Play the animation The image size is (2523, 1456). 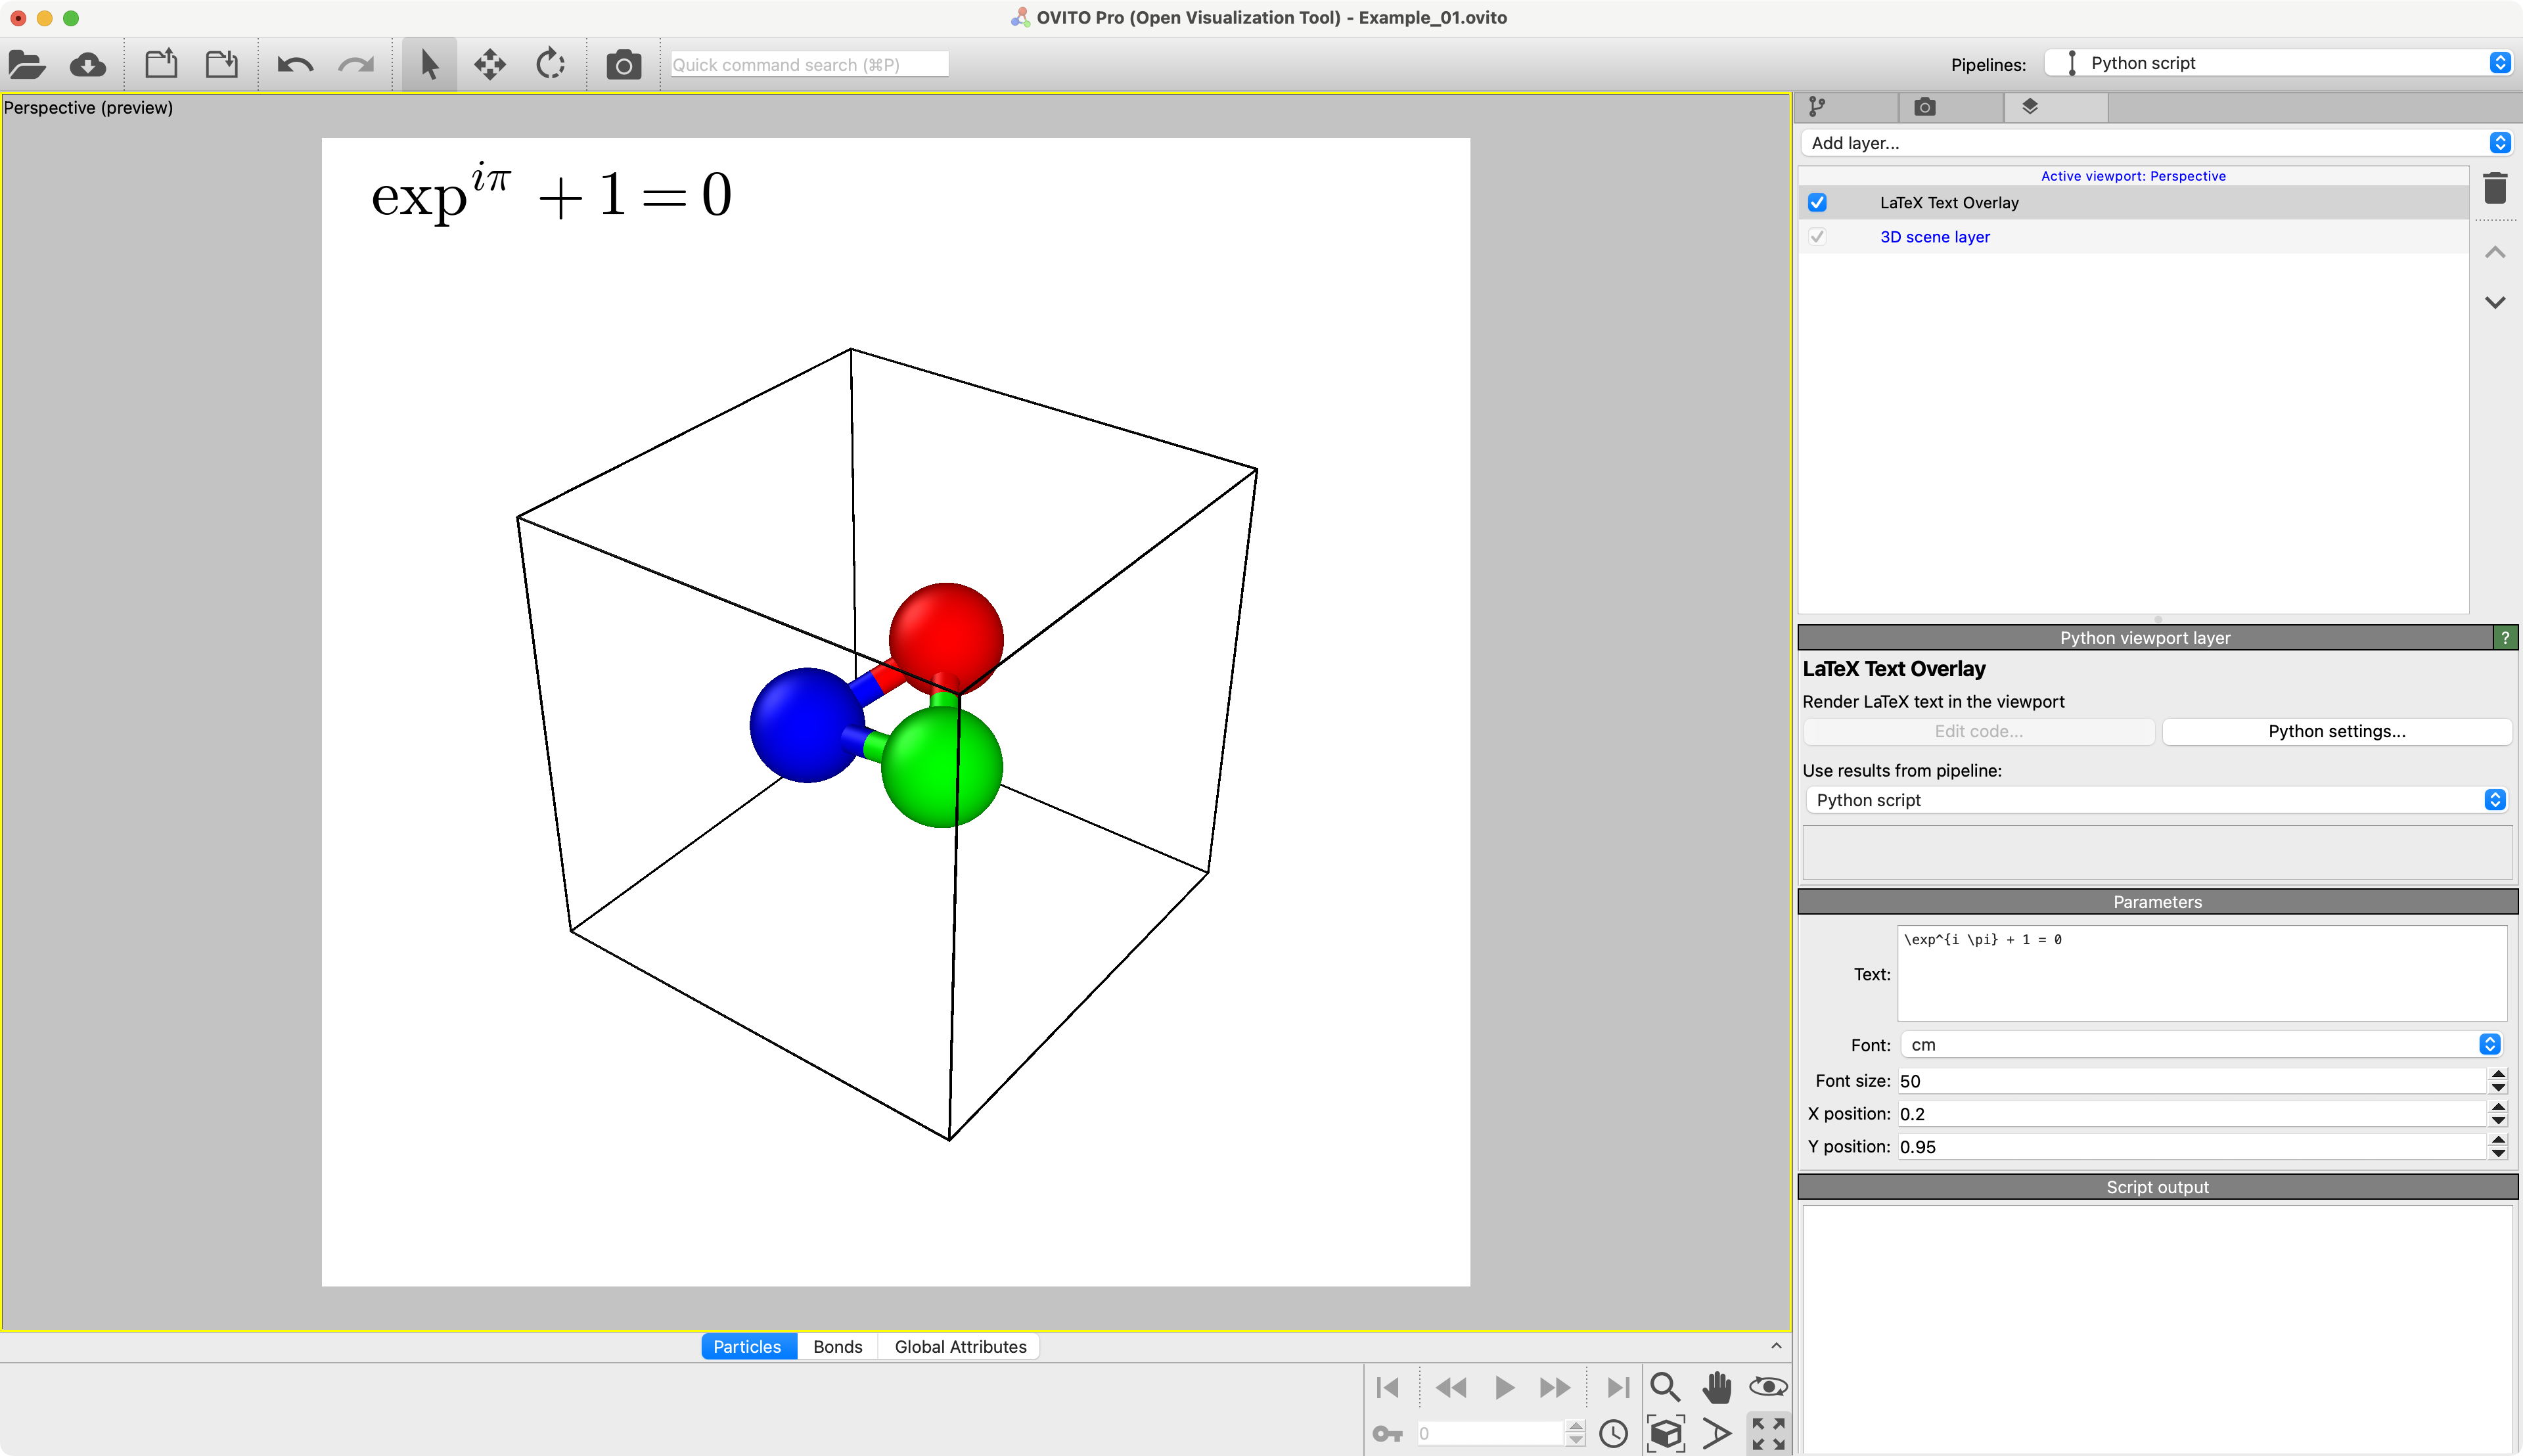click(1503, 1387)
